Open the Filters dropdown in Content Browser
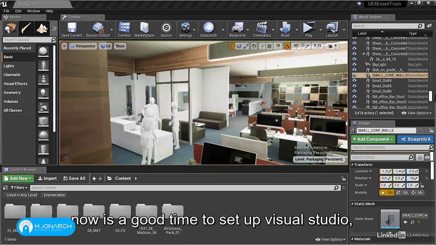Screen dimensions: 436x245 [19, 188]
